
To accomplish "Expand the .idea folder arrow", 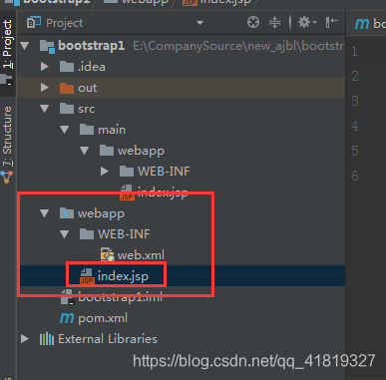I will coord(45,67).
